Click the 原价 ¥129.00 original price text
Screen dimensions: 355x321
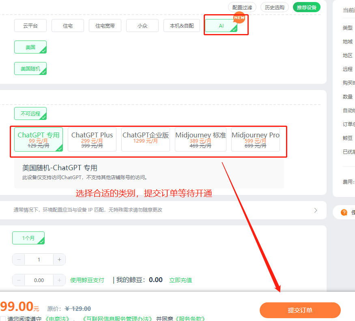pos(69,309)
